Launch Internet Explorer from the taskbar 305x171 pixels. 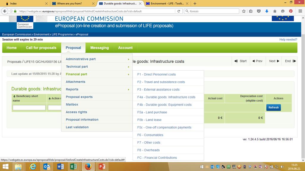33,167
